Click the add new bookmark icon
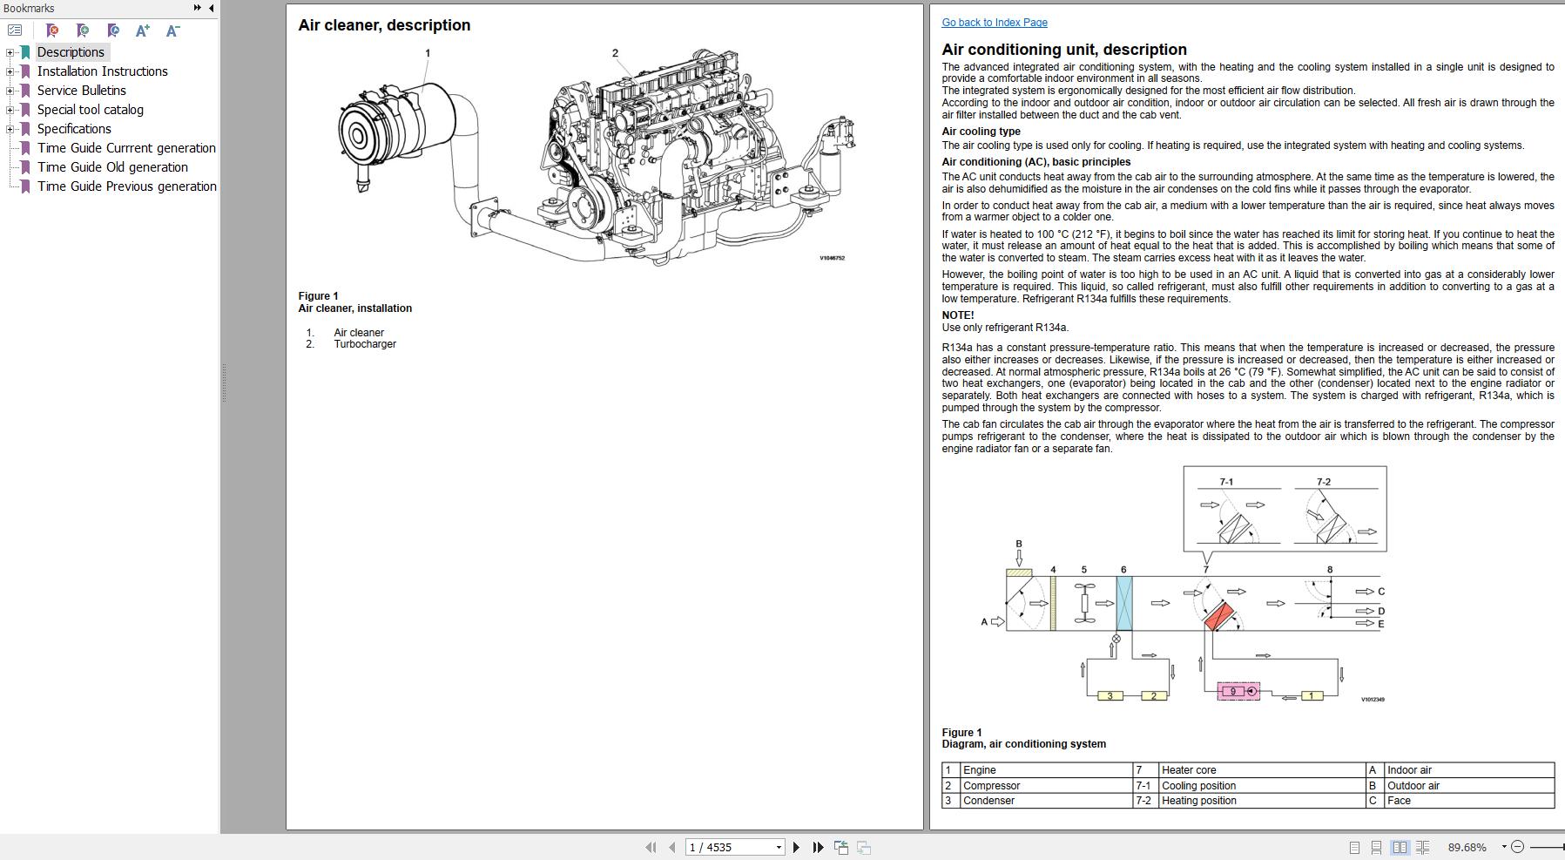 click(83, 30)
